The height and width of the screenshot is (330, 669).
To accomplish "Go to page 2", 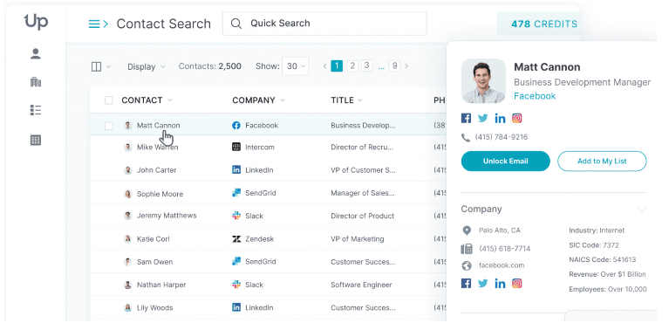I will click(x=352, y=65).
